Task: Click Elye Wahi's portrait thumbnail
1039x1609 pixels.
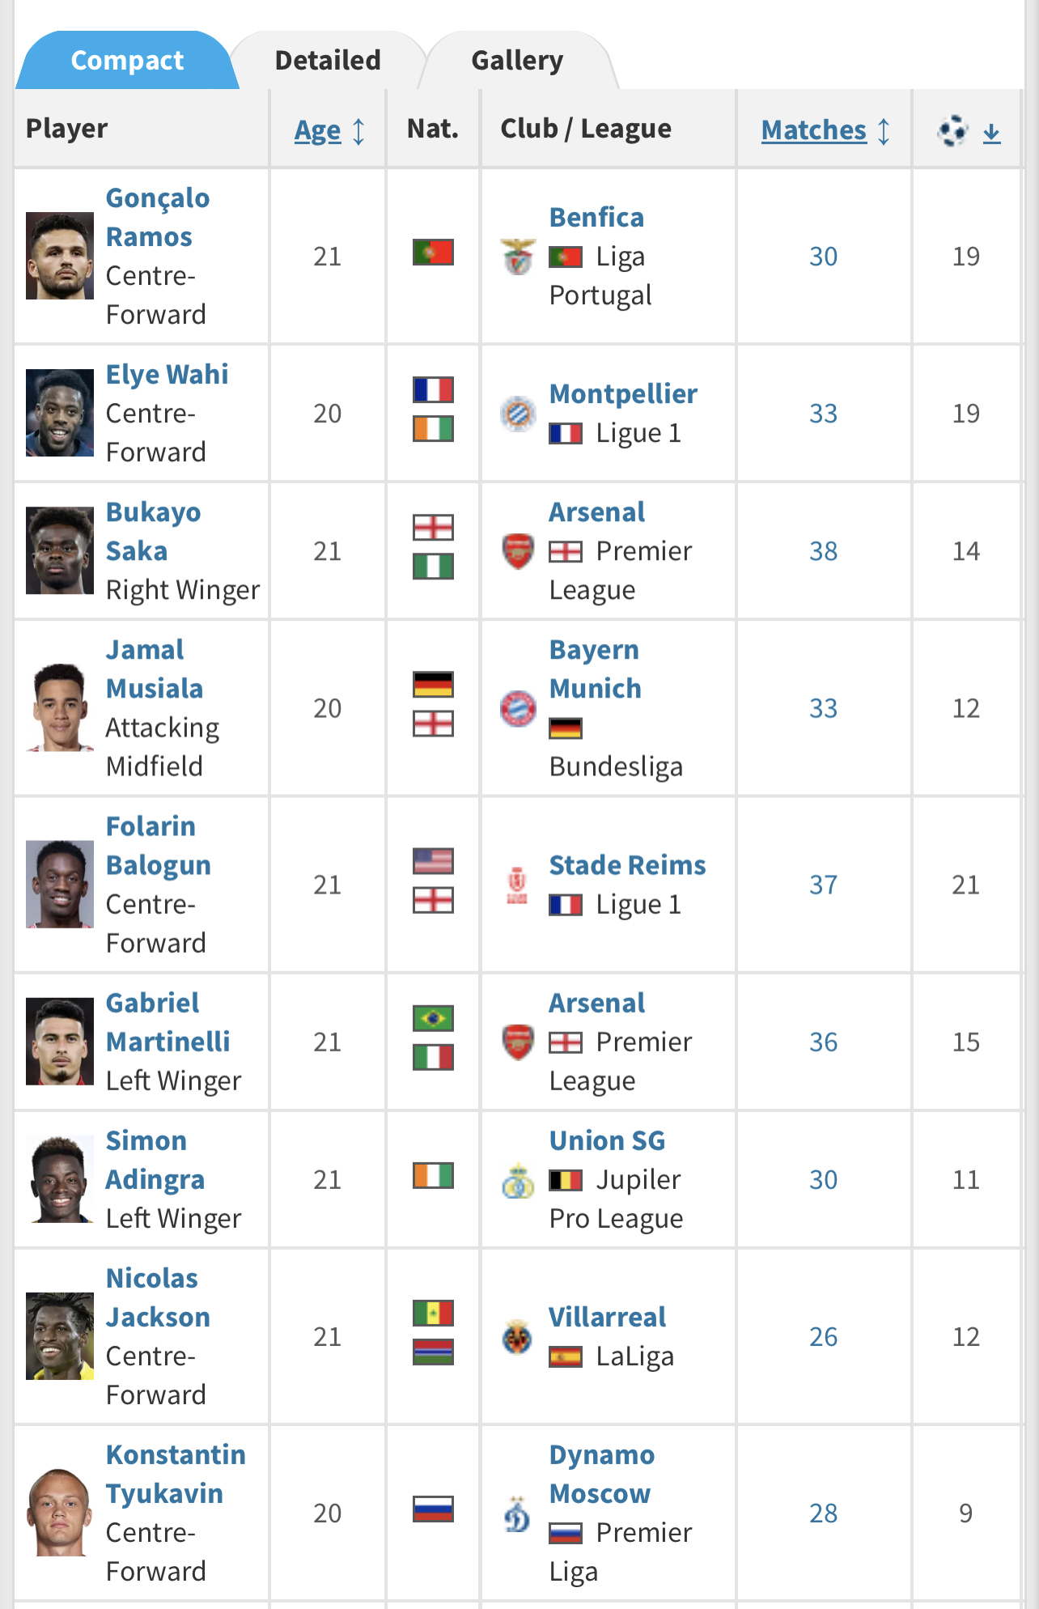Action: (60, 414)
